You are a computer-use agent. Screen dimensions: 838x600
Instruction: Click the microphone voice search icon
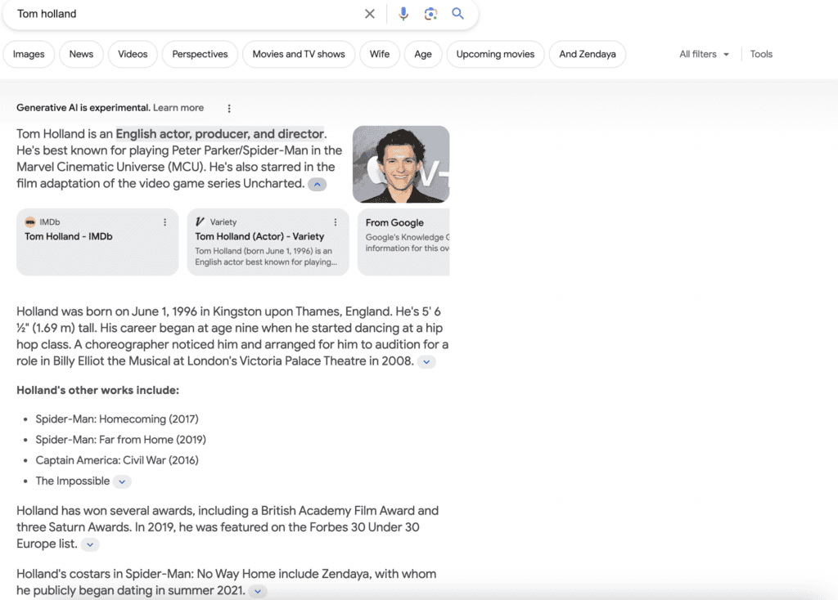(403, 14)
